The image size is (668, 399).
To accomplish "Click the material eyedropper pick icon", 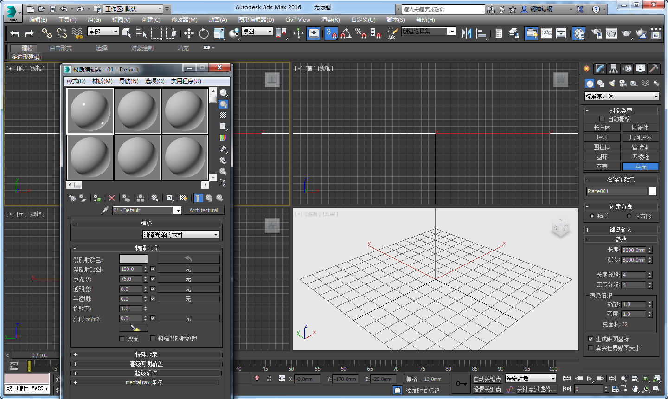I will point(105,210).
